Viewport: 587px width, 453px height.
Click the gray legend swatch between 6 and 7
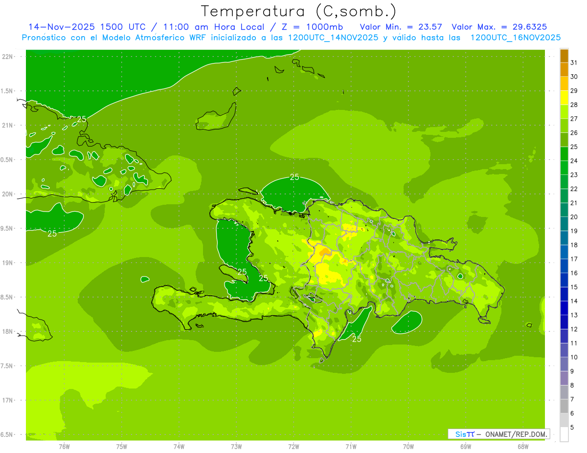(564, 406)
